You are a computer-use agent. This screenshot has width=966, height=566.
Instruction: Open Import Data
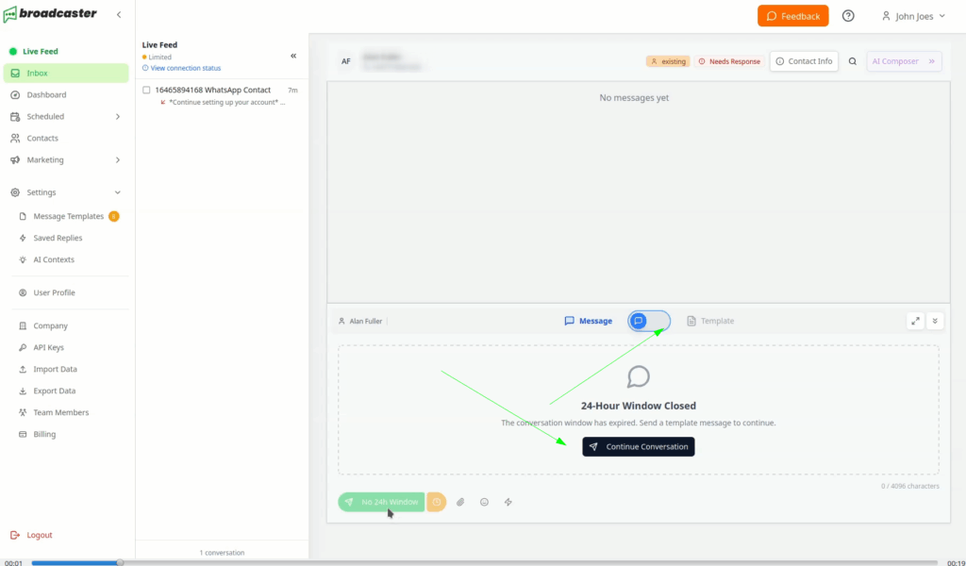pos(55,369)
